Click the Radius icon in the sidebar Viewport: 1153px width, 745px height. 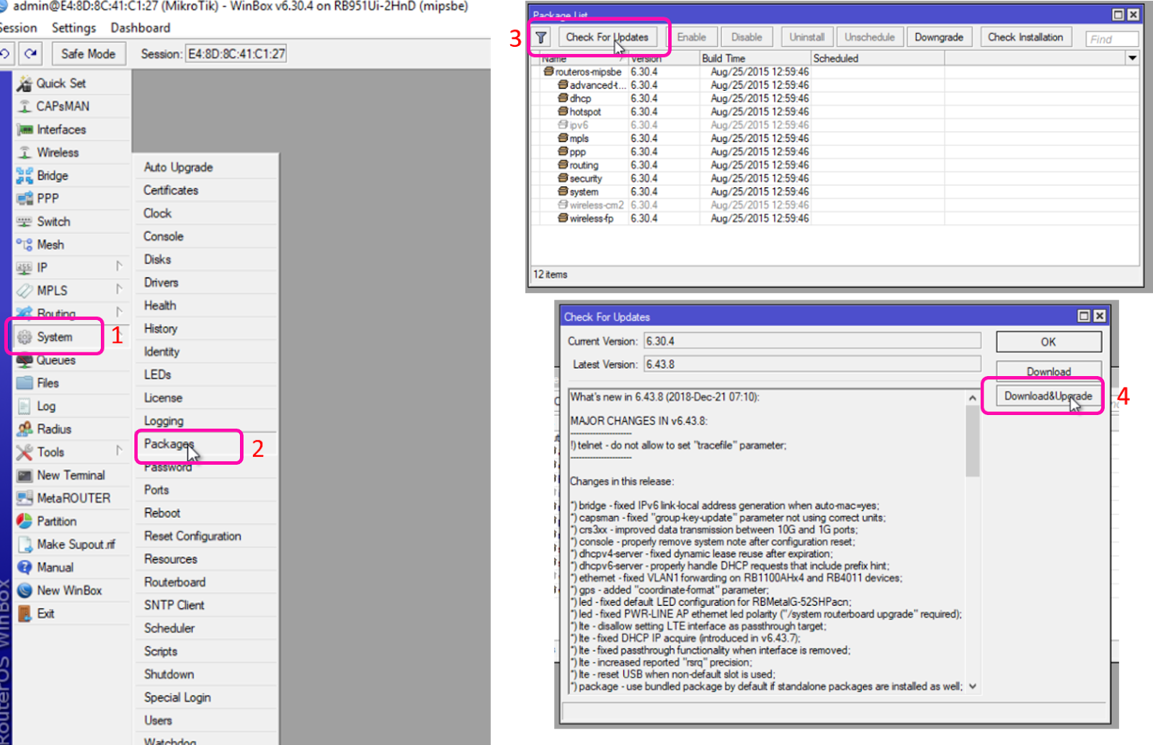click(x=25, y=429)
